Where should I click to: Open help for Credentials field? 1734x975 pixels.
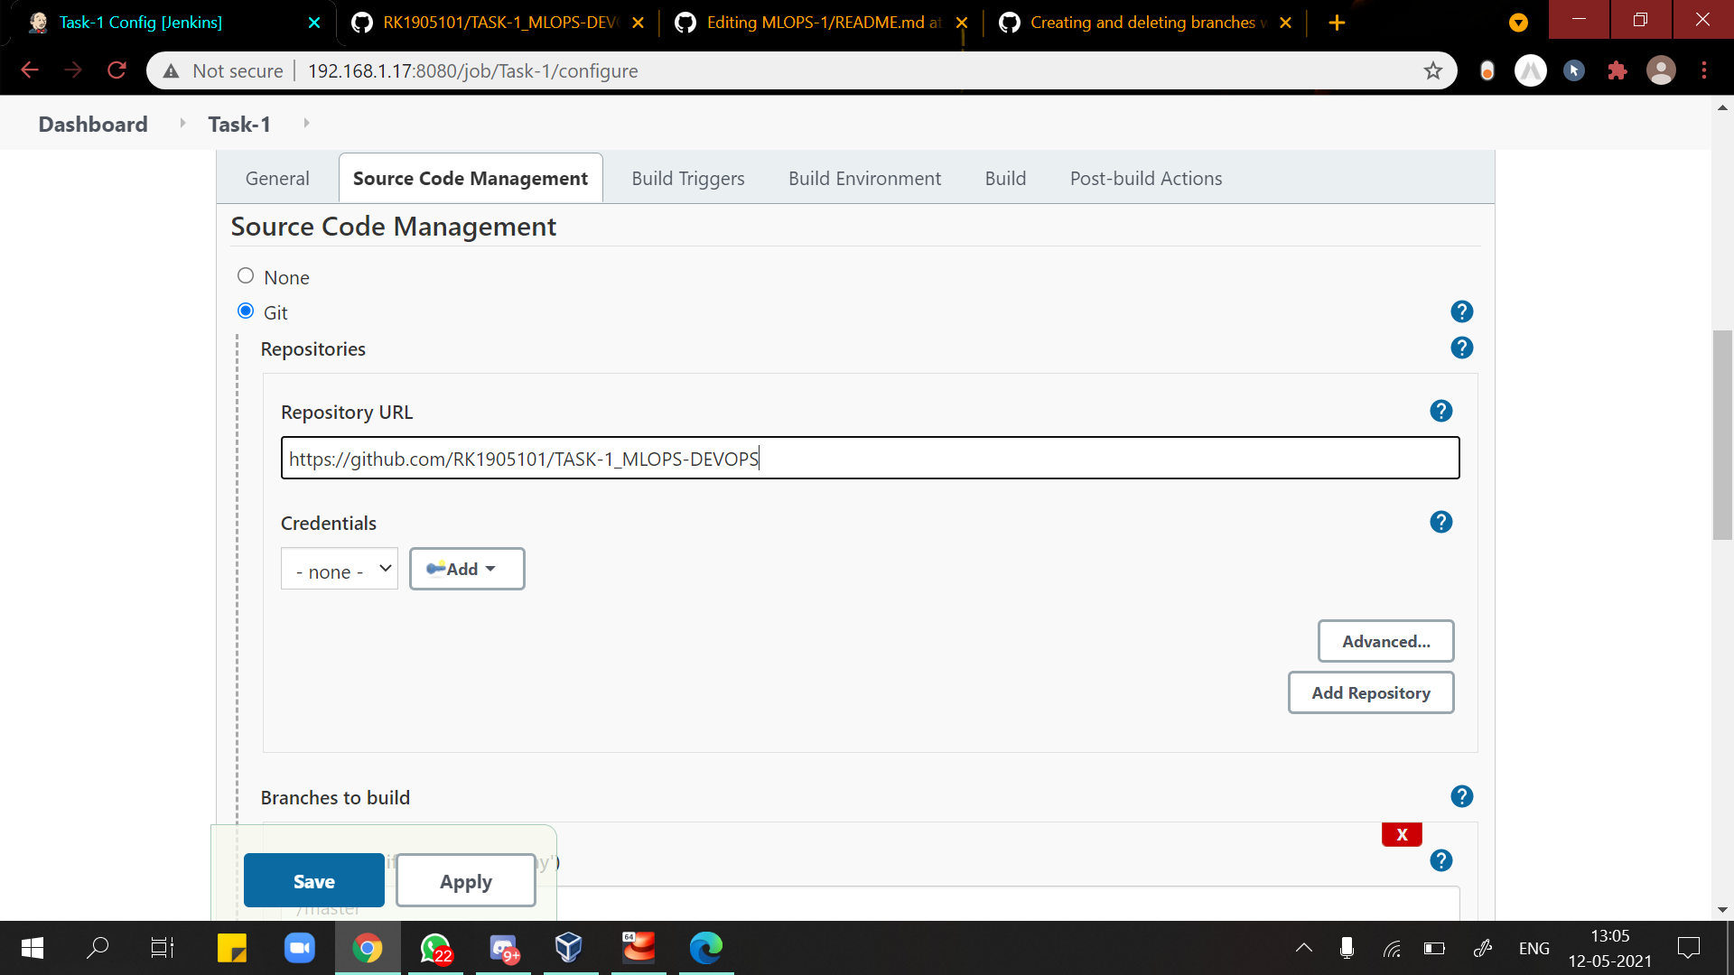(1440, 522)
